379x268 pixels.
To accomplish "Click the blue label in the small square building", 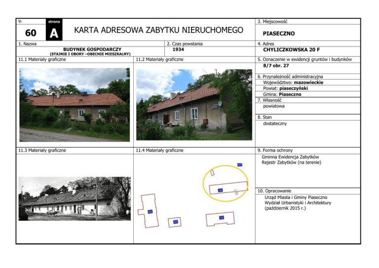I will tap(175, 222).
